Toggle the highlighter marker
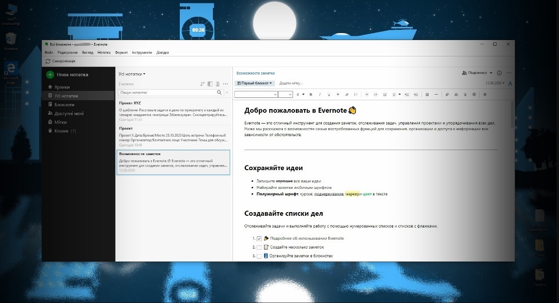Image resolution: width=559 pixels, height=303 pixels. [347, 94]
